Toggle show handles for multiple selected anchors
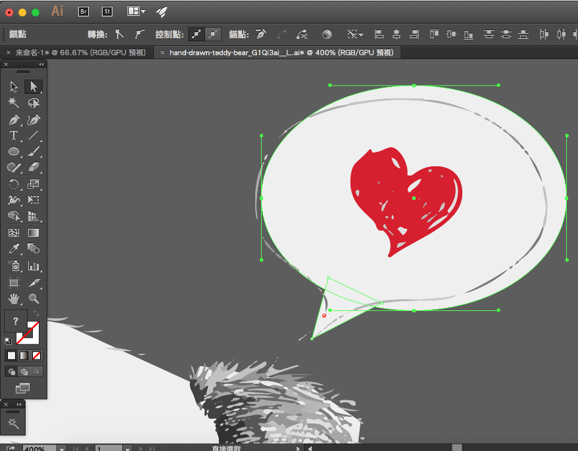The height and width of the screenshot is (451, 578). [x=196, y=34]
